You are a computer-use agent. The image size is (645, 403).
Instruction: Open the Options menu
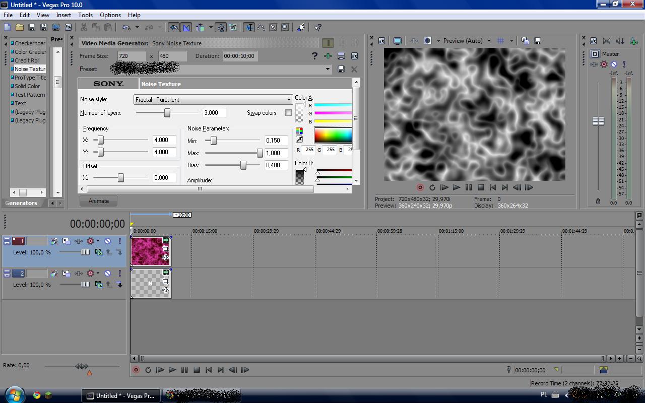[110, 15]
